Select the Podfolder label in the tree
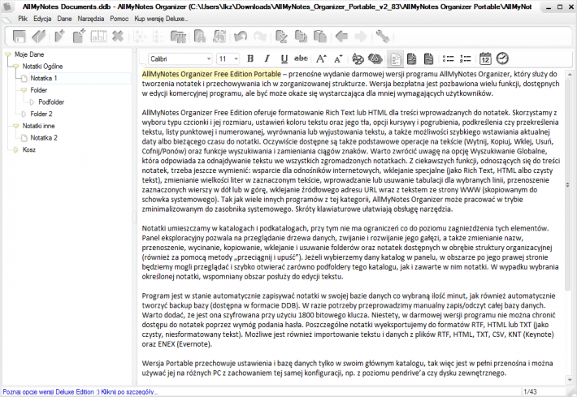 click(x=51, y=102)
